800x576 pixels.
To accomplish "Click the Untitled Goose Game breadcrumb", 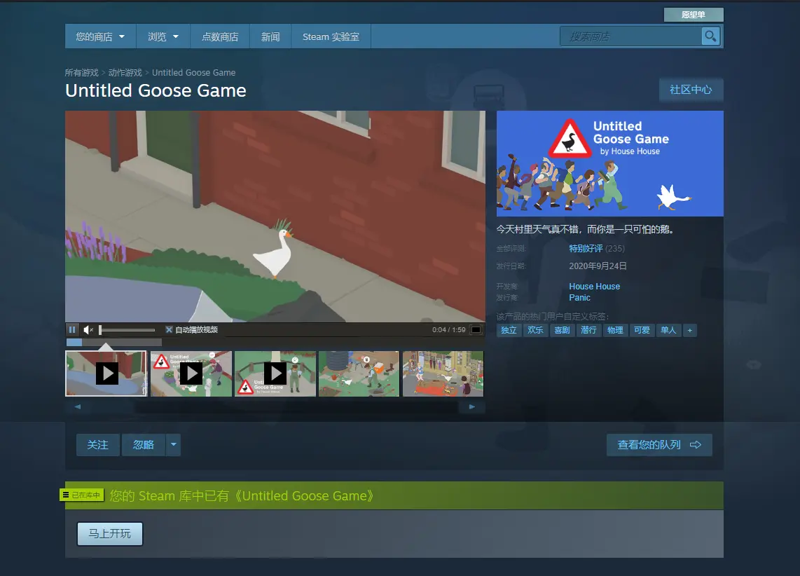I will [x=194, y=72].
